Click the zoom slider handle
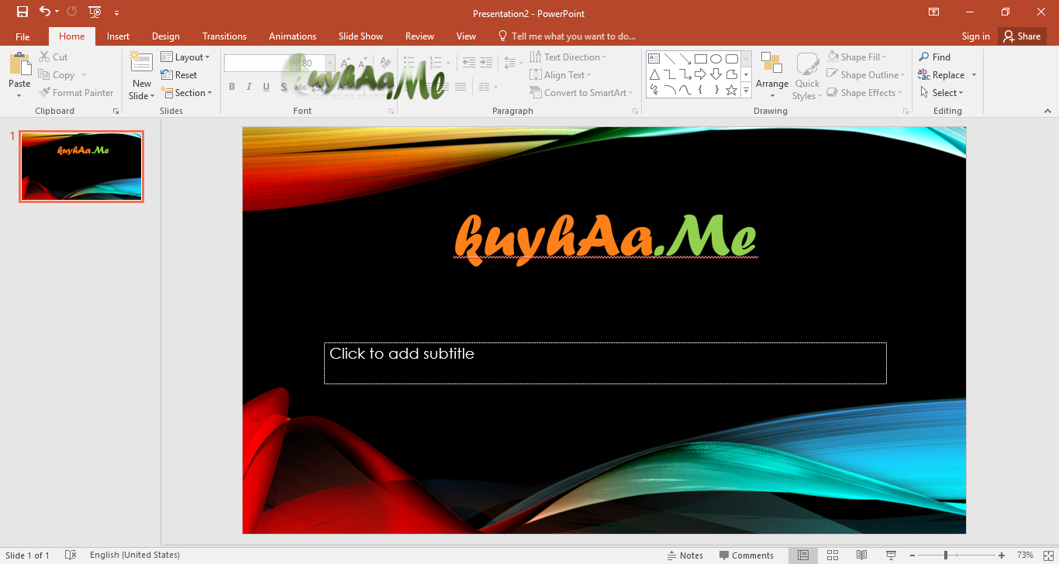Screen dimensions: 1059x564 pyautogui.click(x=946, y=555)
